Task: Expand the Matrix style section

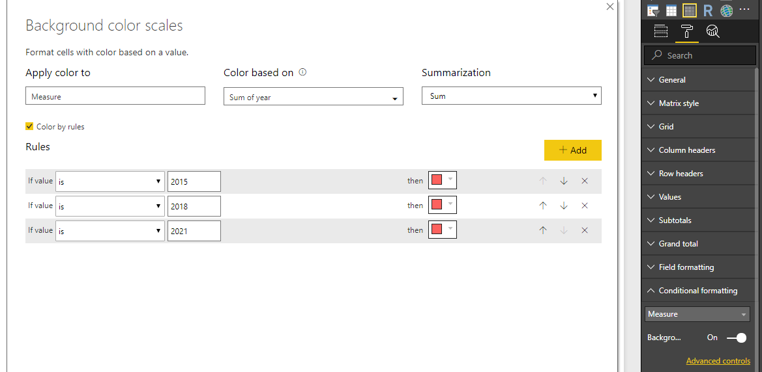Action: (699, 103)
